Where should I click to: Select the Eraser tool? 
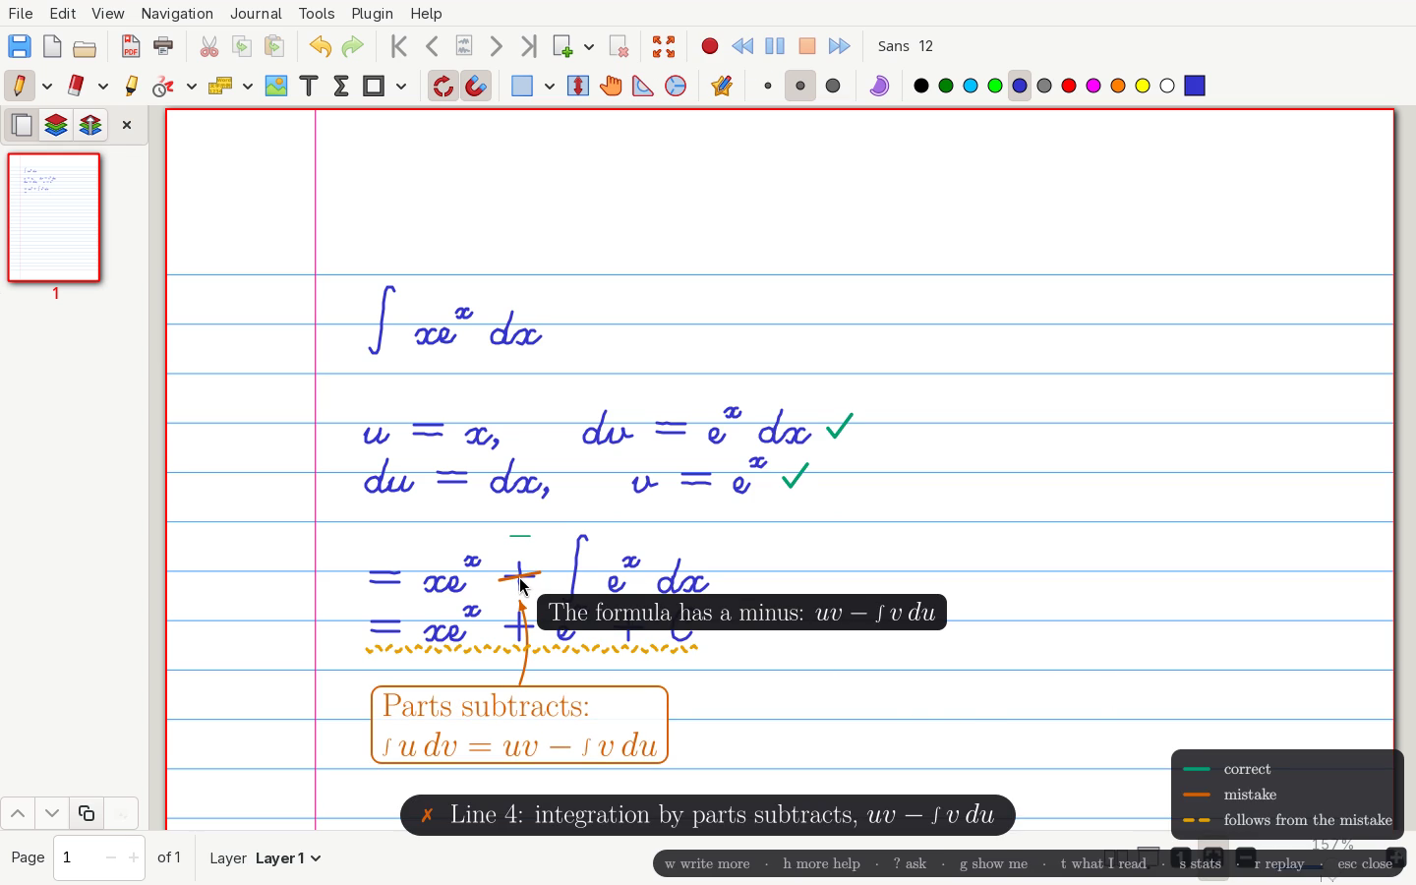pos(76,87)
